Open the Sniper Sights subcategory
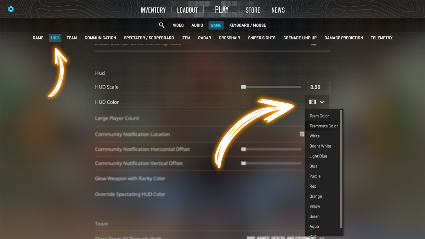 pos(262,38)
